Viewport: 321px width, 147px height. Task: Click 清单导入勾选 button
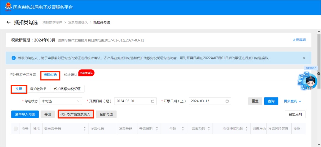point(25,114)
